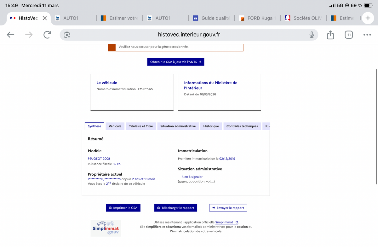Click the 15:49 clock in status bar
The width and height of the screenshot is (378, 248).
click(x=12, y=5)
